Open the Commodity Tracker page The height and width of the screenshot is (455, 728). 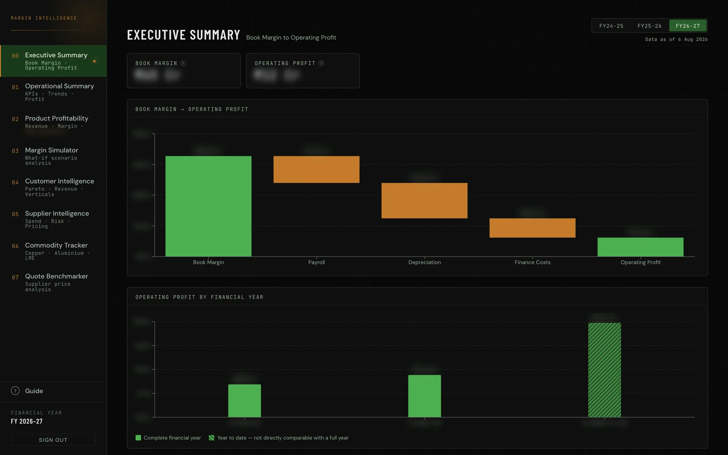[54, 251]
